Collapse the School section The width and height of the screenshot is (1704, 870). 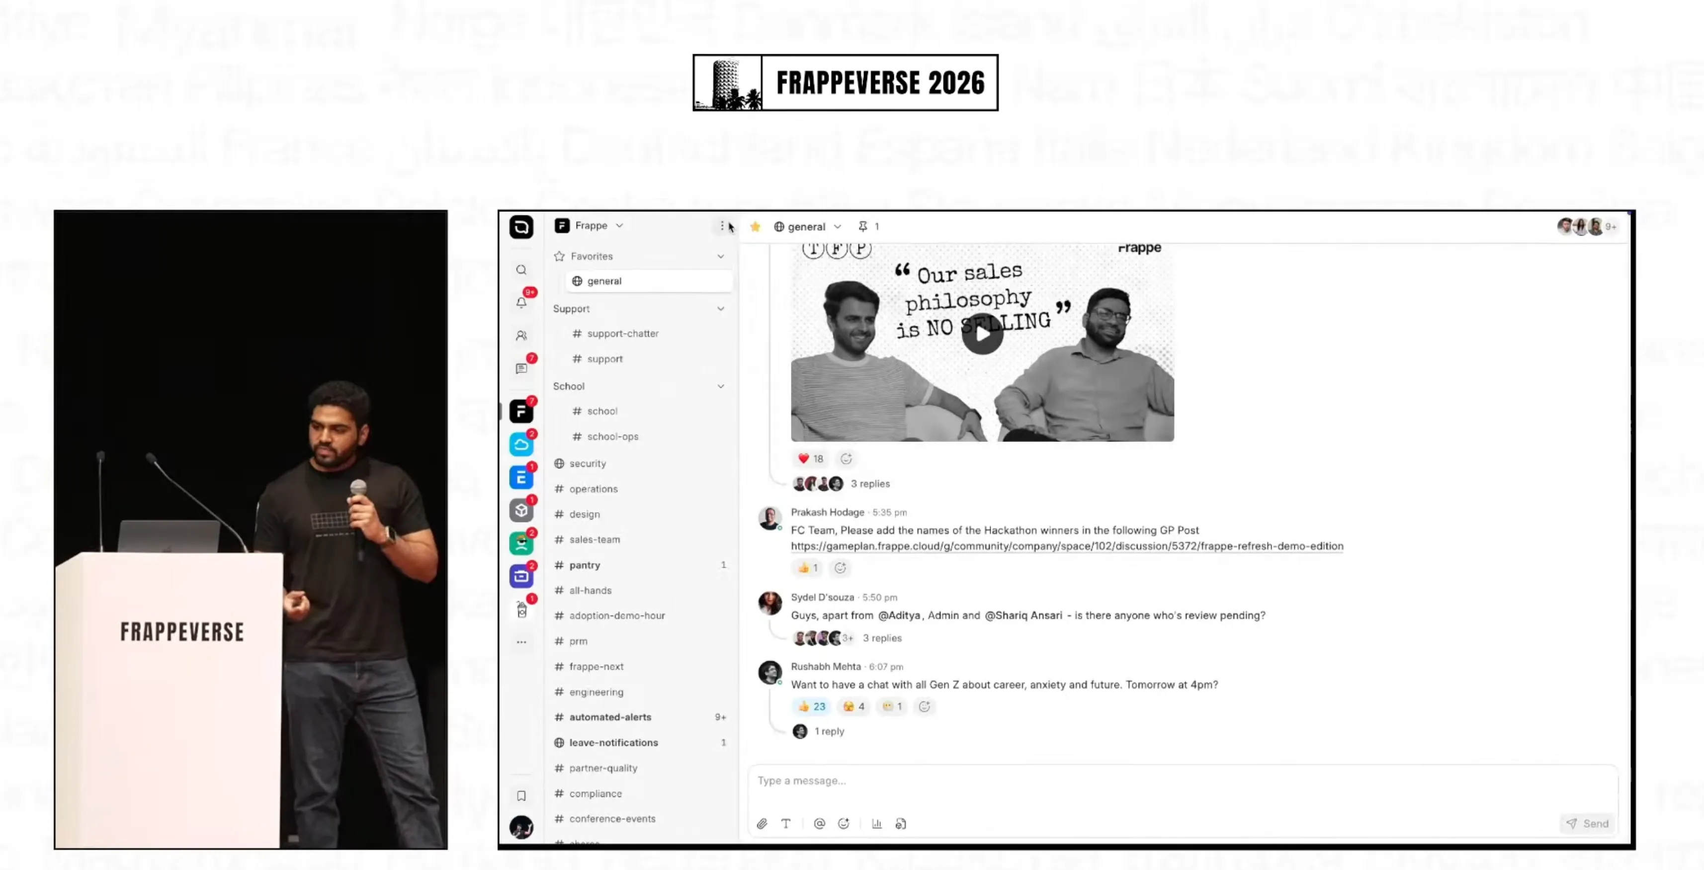[720, 386]
